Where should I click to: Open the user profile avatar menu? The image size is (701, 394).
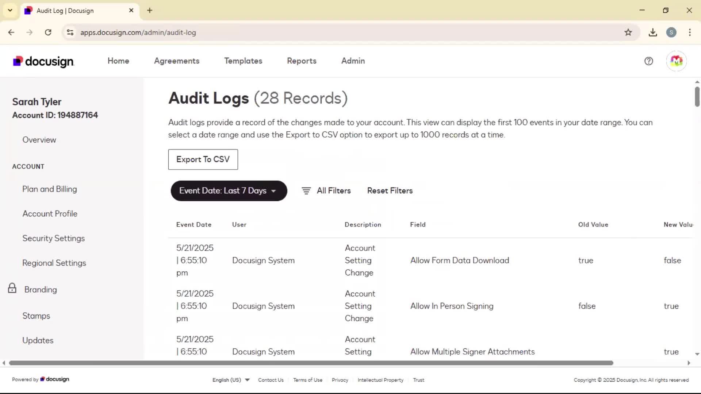tap(676, 61)
